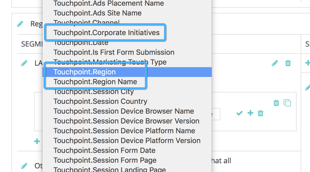This screenshot has width=310, height=172.
Task: Delete segment using trash beside the pencil
Action: (x=288, y=63)
